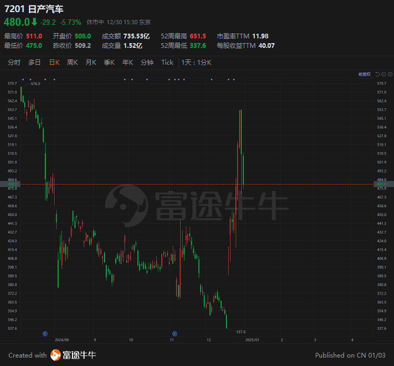Image resolution: width=394 pixels, height=366 pixels.
Task: Open the 月K monthly chart tab
Action: [x=91, y=63]
